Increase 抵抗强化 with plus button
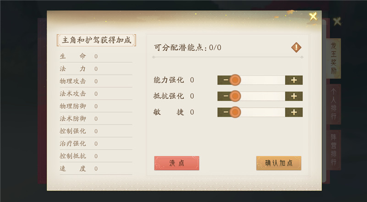Image resolution: width=367 pixels, height=202 pixels. point(294,96)
